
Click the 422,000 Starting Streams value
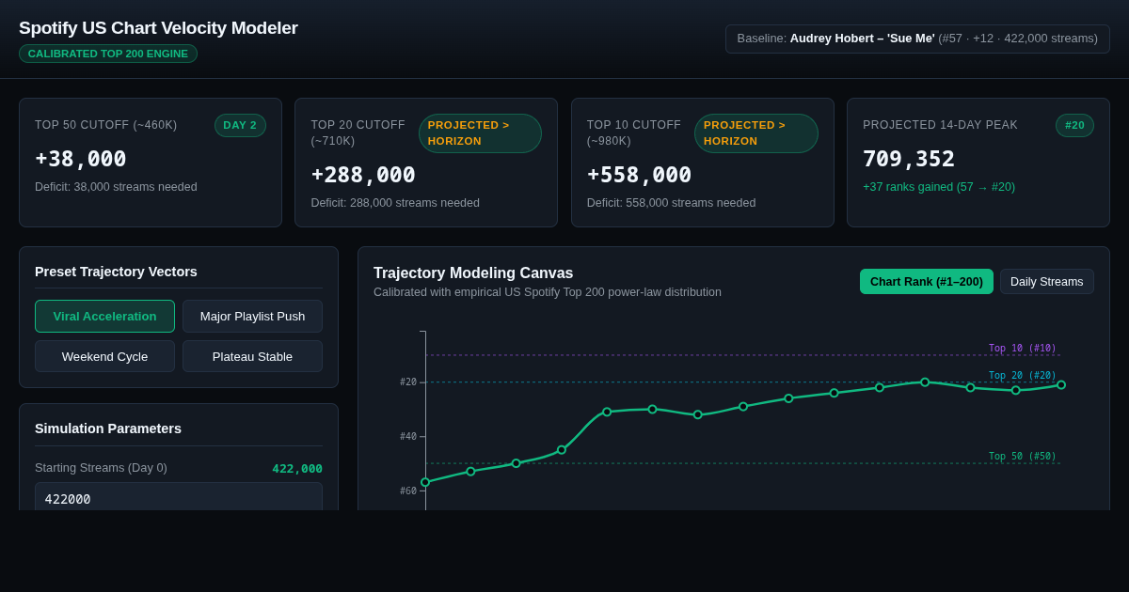[x=297, y=468]
